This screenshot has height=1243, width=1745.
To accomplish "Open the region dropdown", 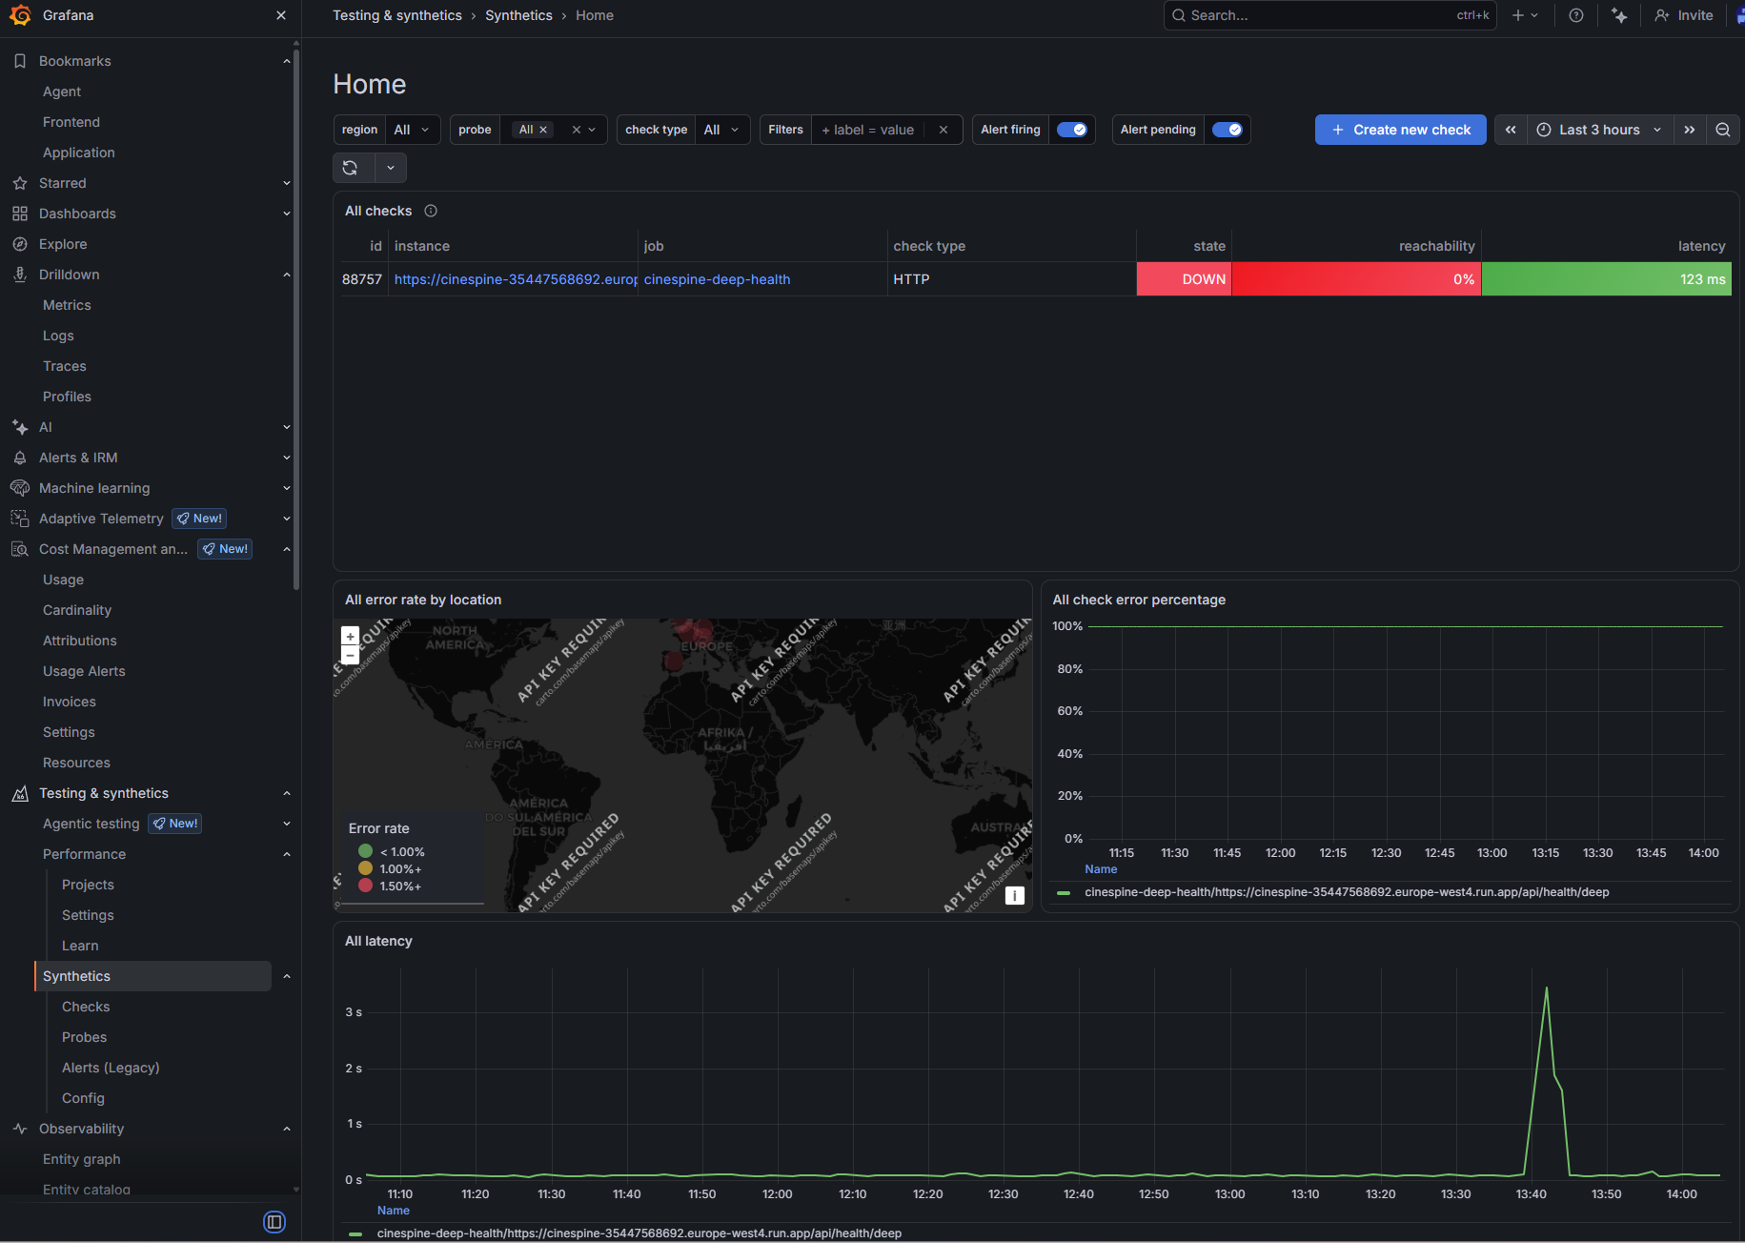I will (x=413, y=130).
